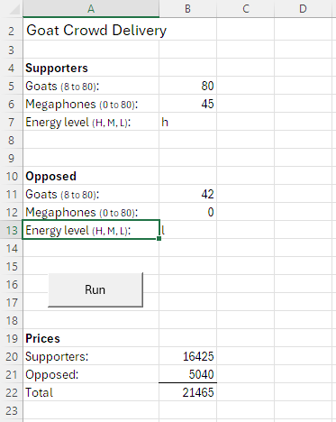Select row 13 header
The height and width of the screenshot is (422, 336).
click(12, 230)
